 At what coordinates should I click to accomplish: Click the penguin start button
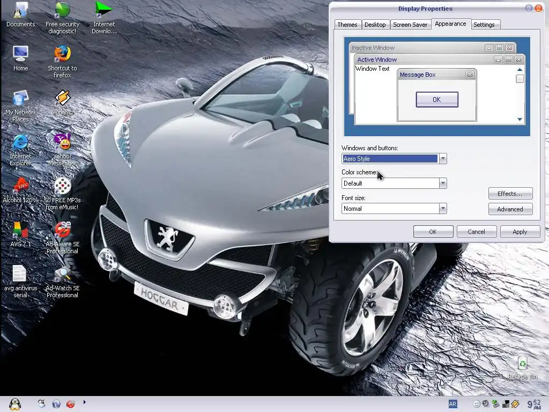point(14,404)
